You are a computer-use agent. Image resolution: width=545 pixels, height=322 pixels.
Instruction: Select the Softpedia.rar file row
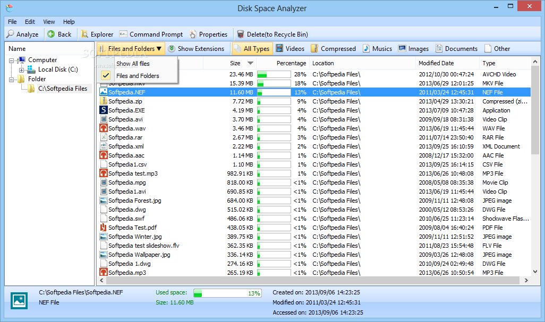click(314, 137)
